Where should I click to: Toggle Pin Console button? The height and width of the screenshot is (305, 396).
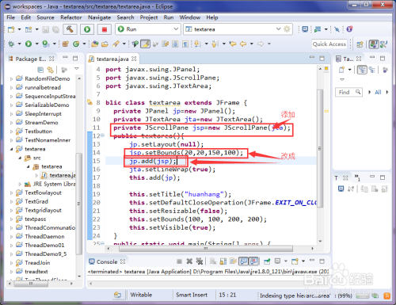267,261
